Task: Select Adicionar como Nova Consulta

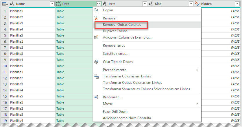Action: (x=147, y=118)
